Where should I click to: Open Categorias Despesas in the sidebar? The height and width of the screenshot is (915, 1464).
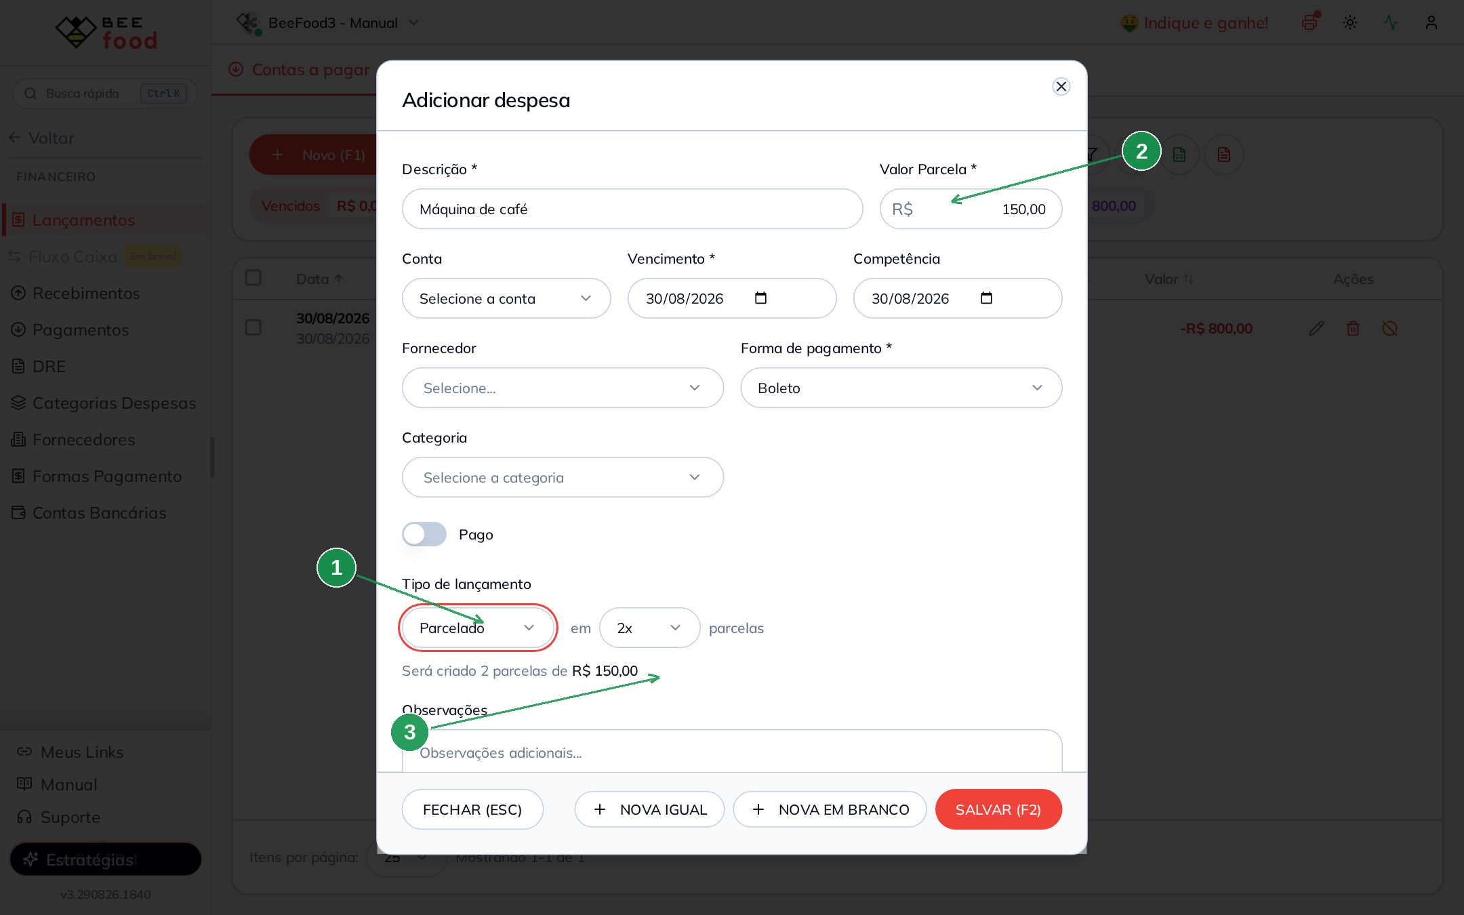click(x=105, y=403)
